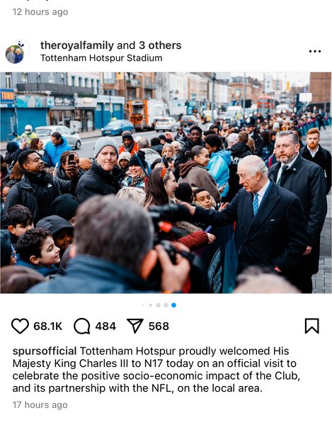The height and width of the screenshot is (425, 332).
Task: View the 568 shares count
Action: pos(159,326)
